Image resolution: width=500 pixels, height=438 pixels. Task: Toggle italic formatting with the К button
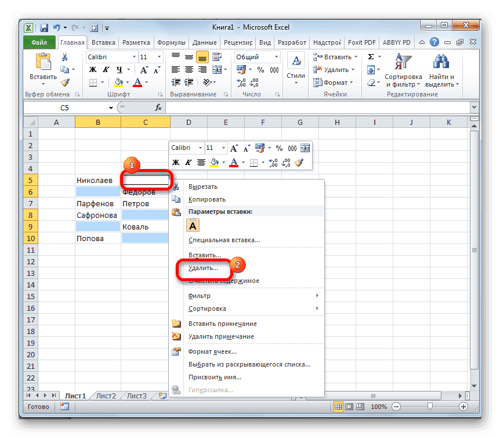(106, 69)
